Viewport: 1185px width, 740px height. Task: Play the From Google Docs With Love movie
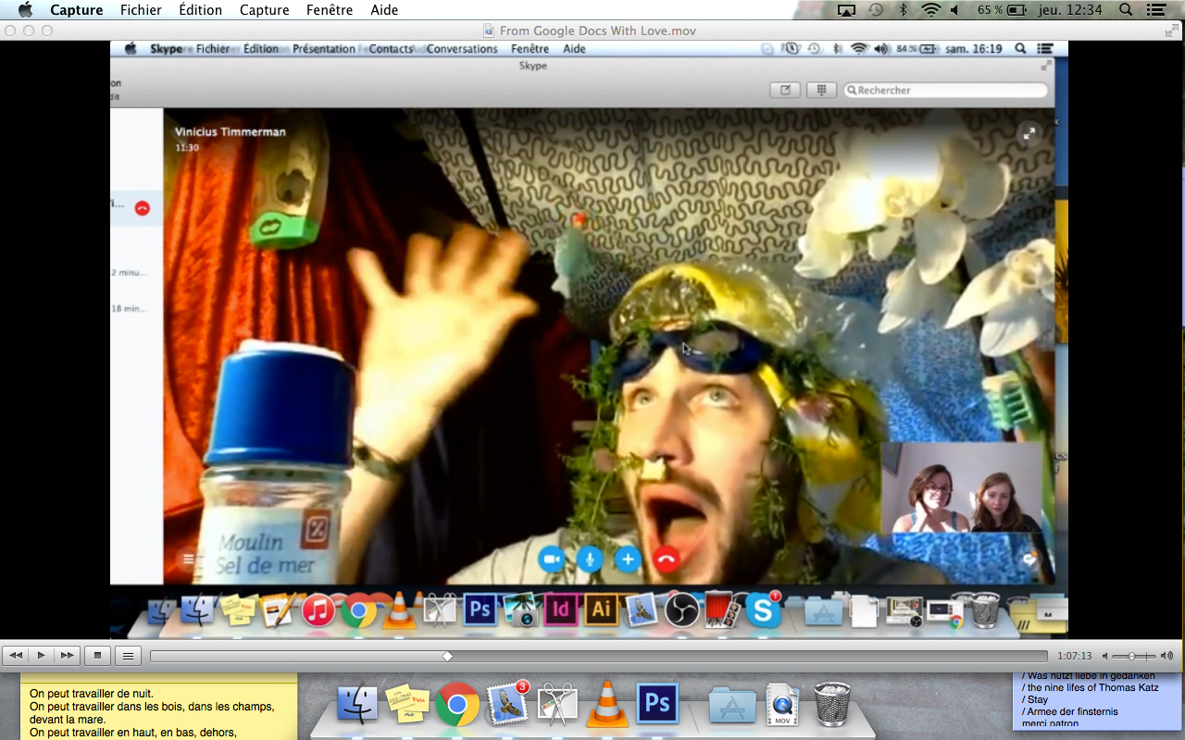[x=41, y=656]
